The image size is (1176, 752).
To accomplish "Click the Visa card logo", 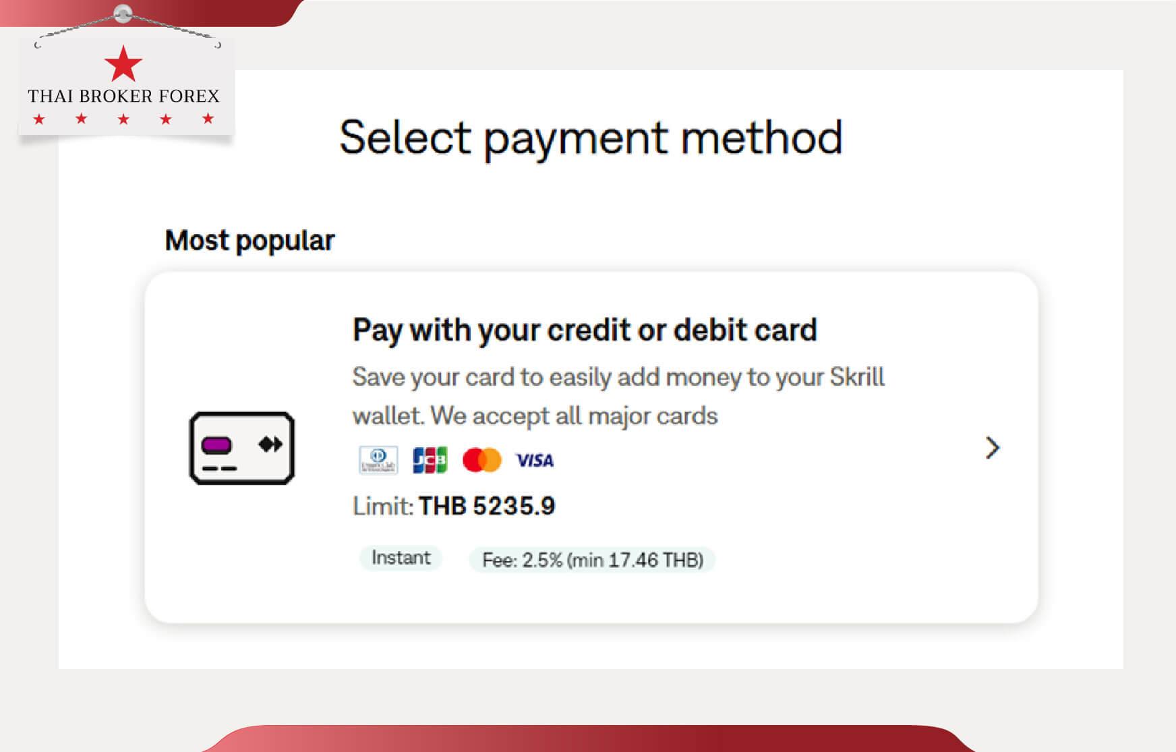I will [535, 461].
